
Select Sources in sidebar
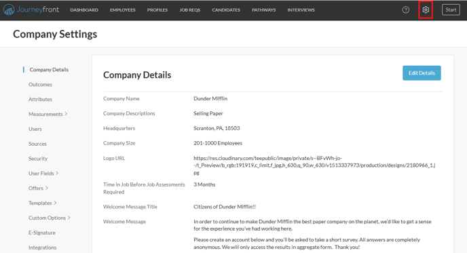[37, 144]
